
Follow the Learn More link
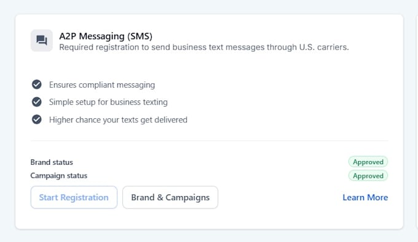coord(365,197)
